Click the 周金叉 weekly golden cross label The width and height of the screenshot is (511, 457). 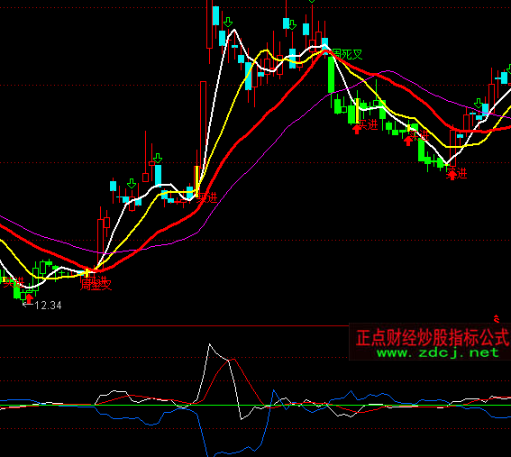(96, 285)
